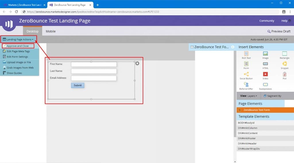Insert a Social Button element
This screenshot has width=294, height=163.
point(246,75)
